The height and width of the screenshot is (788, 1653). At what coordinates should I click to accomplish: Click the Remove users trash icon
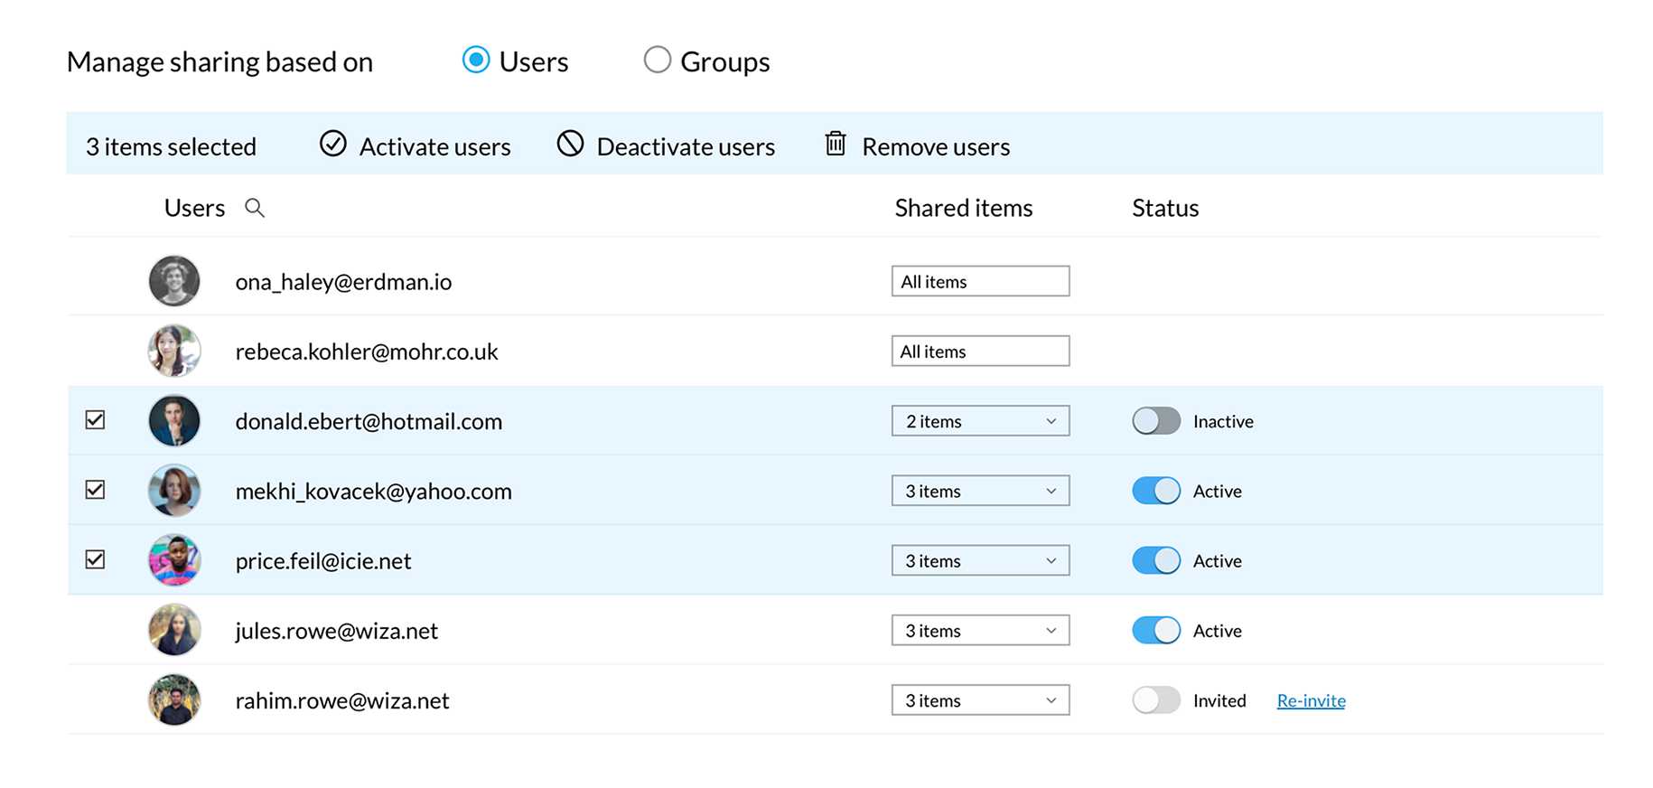[x=836, y=145]
